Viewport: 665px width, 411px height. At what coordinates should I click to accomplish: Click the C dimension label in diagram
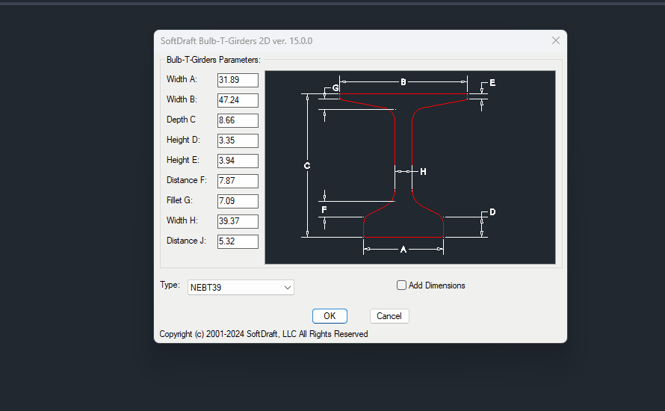(307, 166)
